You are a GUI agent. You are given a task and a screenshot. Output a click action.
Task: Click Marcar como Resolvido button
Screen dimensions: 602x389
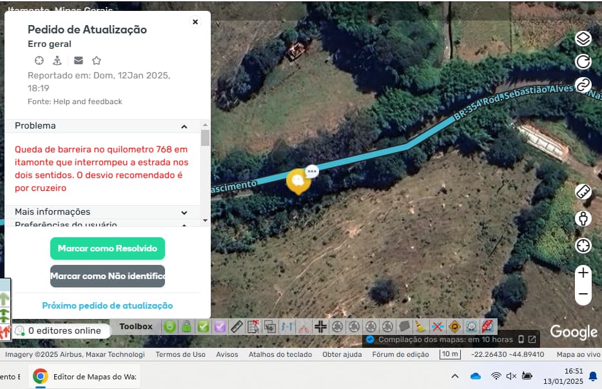point(108,248)
